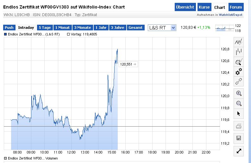The height and width of the screenshot is (163, 251).
Task: Enable Push live updates
Action: (9, 28)
